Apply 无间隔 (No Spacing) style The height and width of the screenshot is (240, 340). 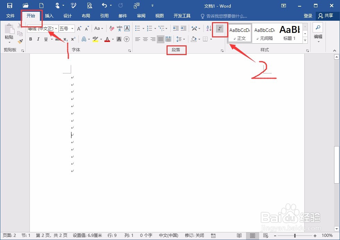(x=264, y=33)
